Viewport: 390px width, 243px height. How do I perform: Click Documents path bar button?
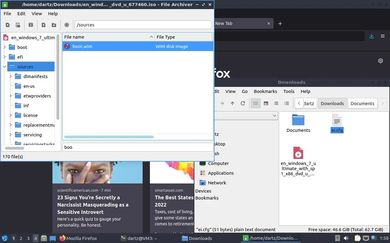click(362, 103)
